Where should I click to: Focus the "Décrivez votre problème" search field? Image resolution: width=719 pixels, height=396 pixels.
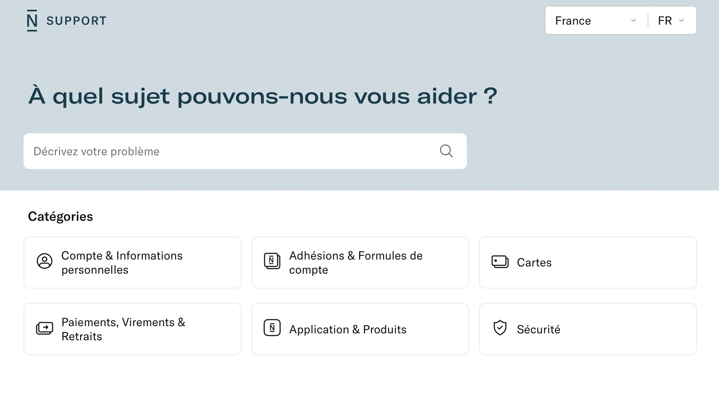click(x=232, y=151)
